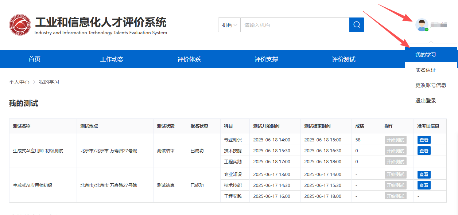Click the red round site logo
The width and height of the screenshot is (458, 215).
pos(20,25)
